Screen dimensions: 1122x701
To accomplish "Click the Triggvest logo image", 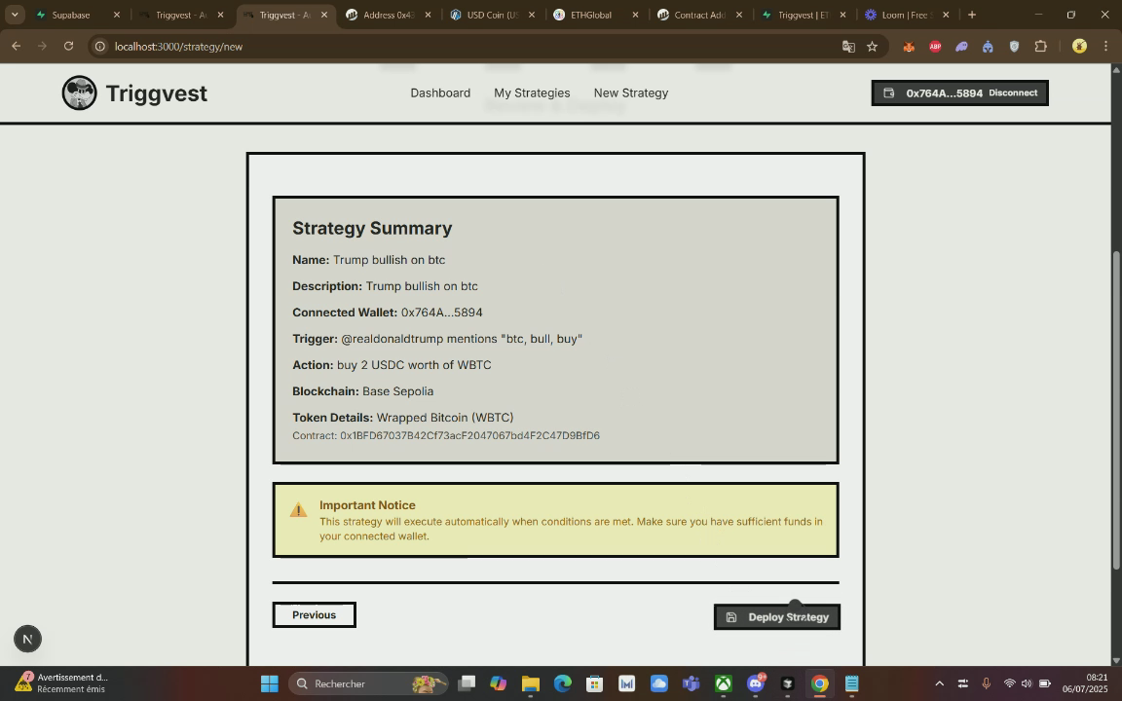I will [x=80, y=93].
